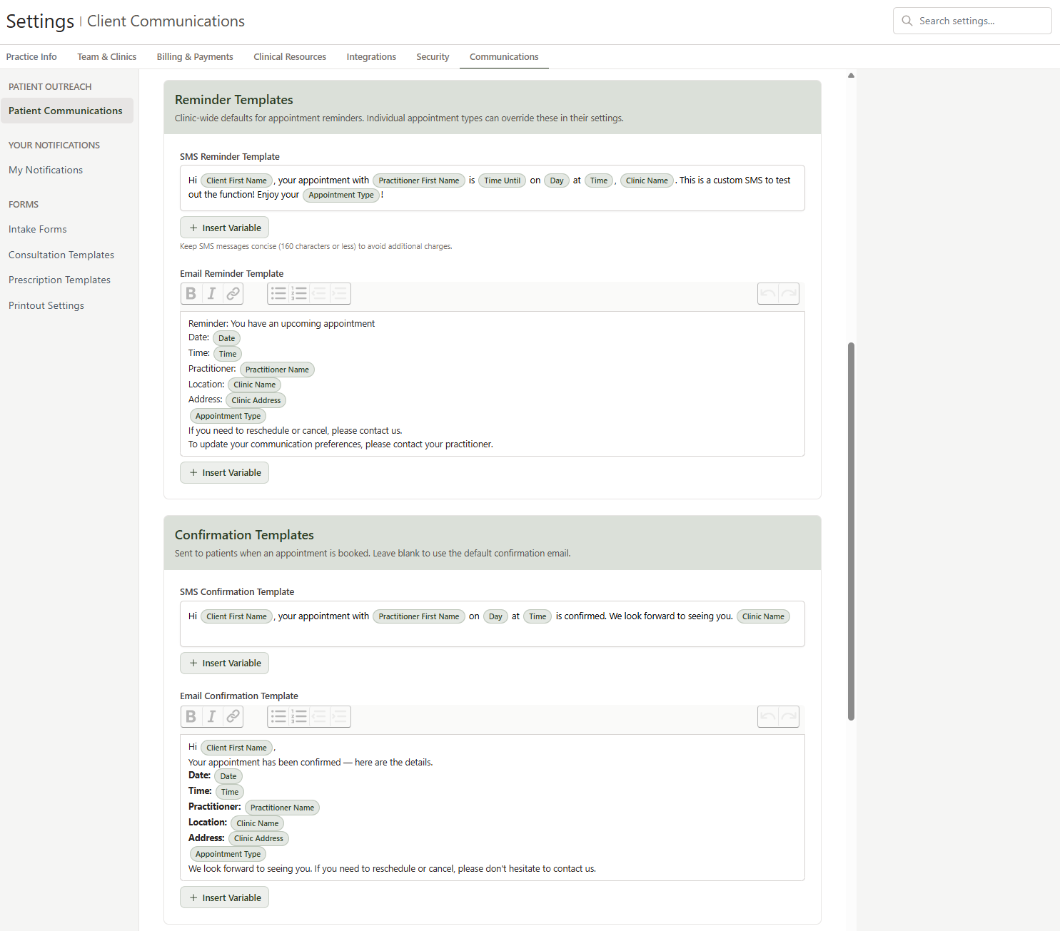Viewport: 1060px width, 931px height.
Task: Toggle bold in Email Confirmation Template toolbar
Action: click(191, 716)
